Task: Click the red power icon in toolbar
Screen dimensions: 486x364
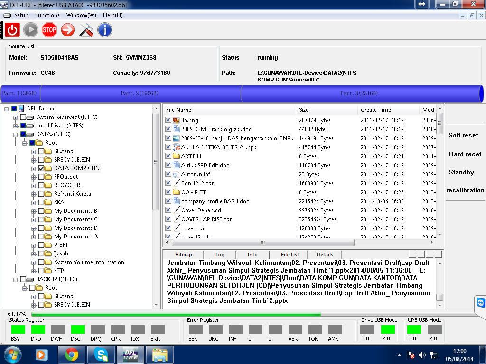Action: click(x=12, y=30)
